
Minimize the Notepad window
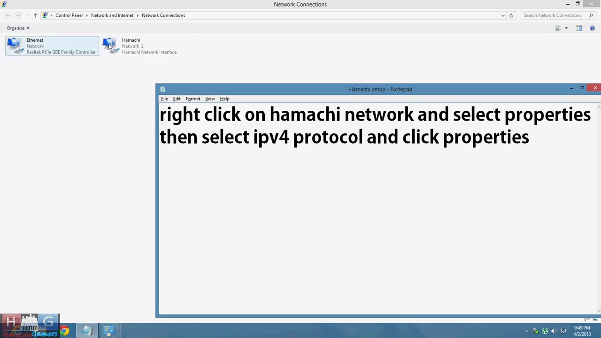[x=571, y=88]
